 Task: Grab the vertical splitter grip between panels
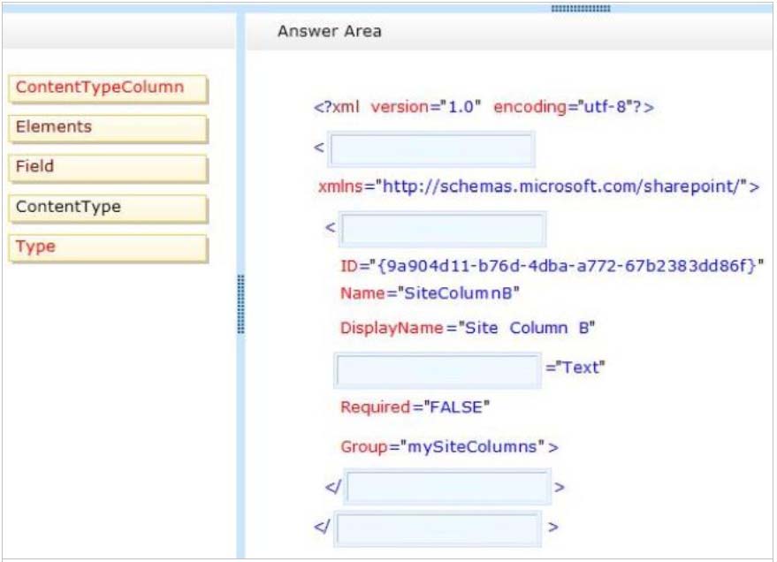pyautogui.click(x=240, y=304)
